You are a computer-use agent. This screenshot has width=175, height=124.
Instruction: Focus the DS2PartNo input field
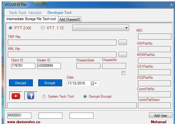tap(154, 83)
